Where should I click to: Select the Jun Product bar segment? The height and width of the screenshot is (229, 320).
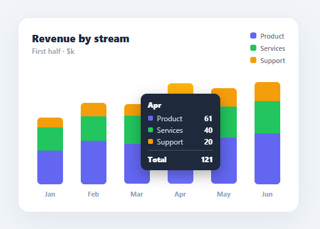tap(267, 159)
